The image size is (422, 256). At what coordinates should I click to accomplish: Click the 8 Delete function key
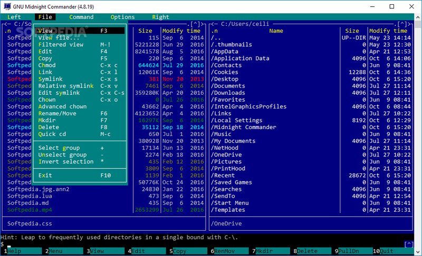pyautogui.click(x=312, y=251)
